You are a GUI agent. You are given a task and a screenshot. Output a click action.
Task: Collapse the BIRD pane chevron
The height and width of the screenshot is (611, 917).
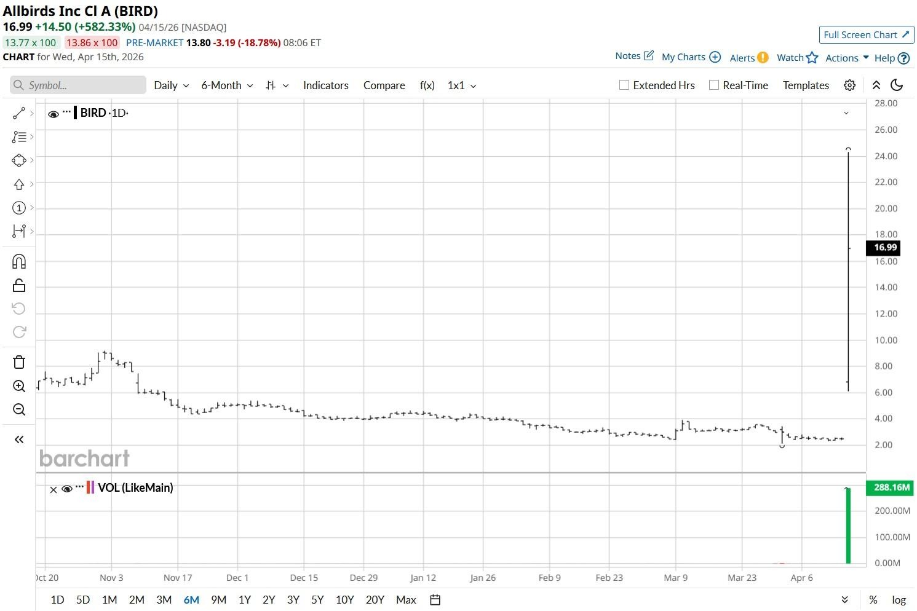tap(846, 113)
